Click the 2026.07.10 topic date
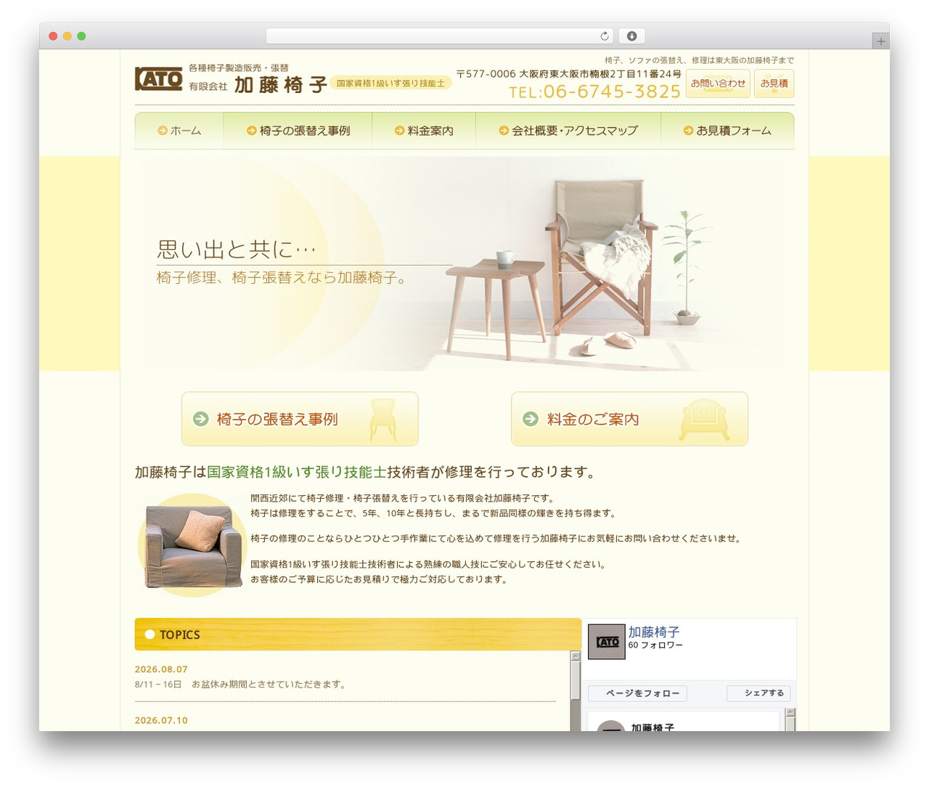 [161, 720]
